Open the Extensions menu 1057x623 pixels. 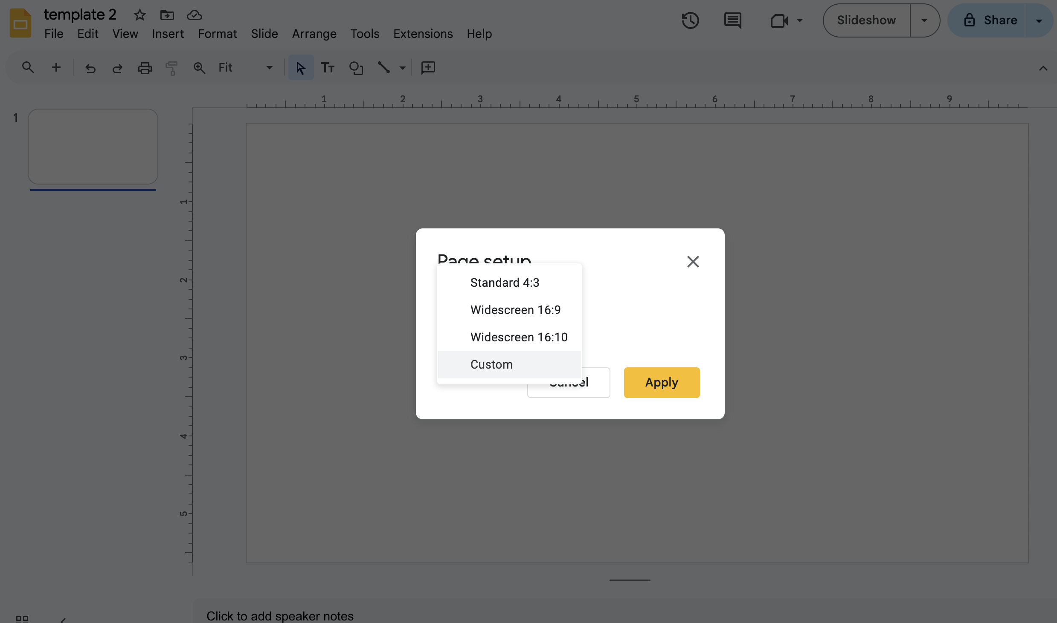[423, 34]
